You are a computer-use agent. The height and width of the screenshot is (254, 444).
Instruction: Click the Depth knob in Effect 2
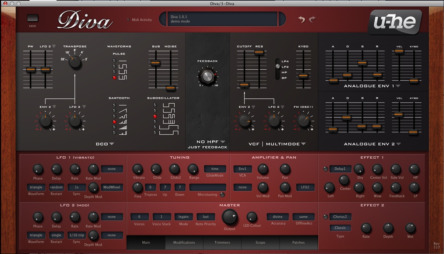[x=388, y=228]
